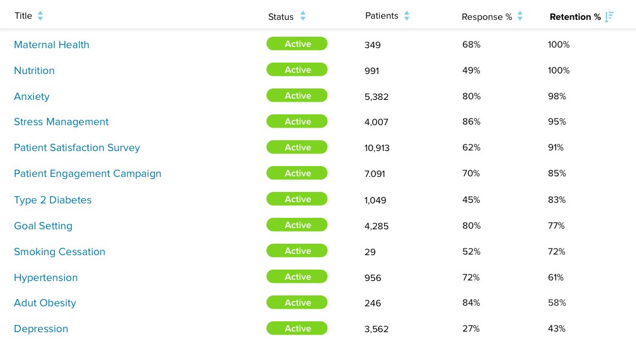Click the Status column sort arrows
The height and width of the screenshot is (346, 636).
[x=303, y=16]
